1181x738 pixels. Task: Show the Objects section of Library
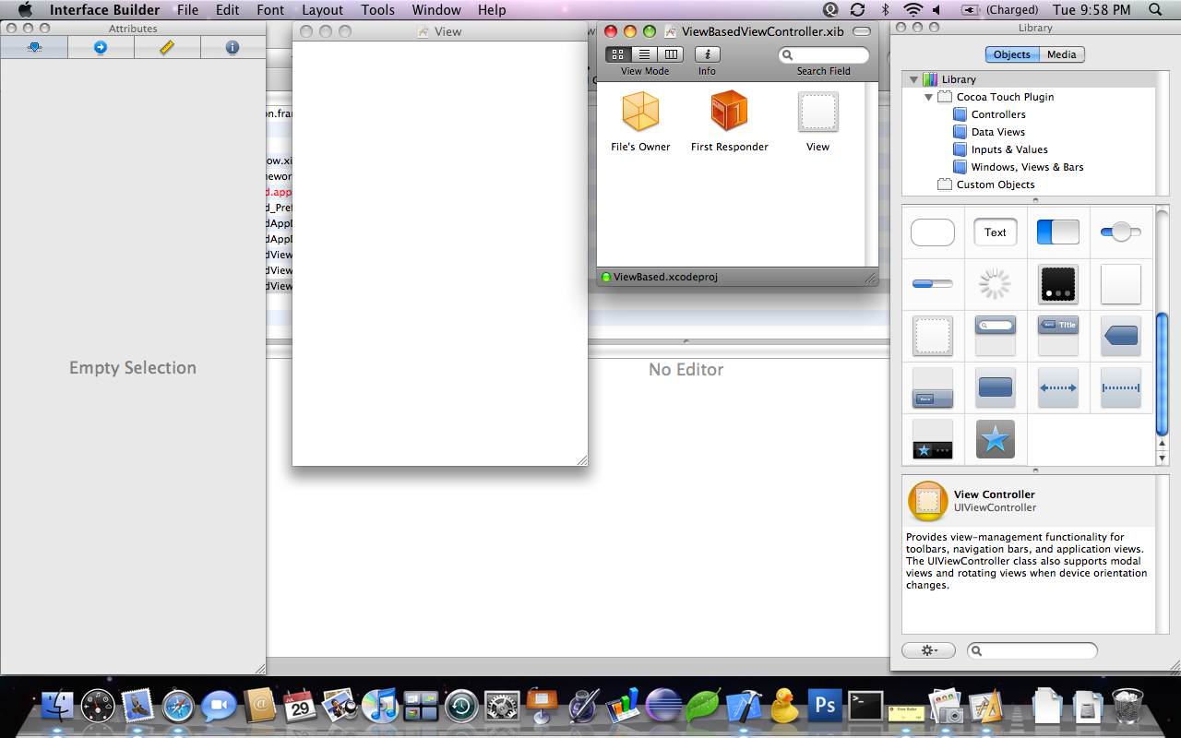[1011, 54]
